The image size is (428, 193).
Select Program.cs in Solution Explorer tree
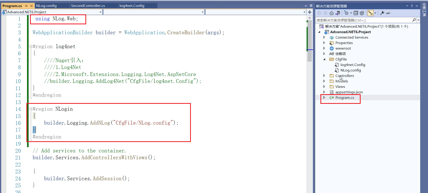click(x=345, y=98)
